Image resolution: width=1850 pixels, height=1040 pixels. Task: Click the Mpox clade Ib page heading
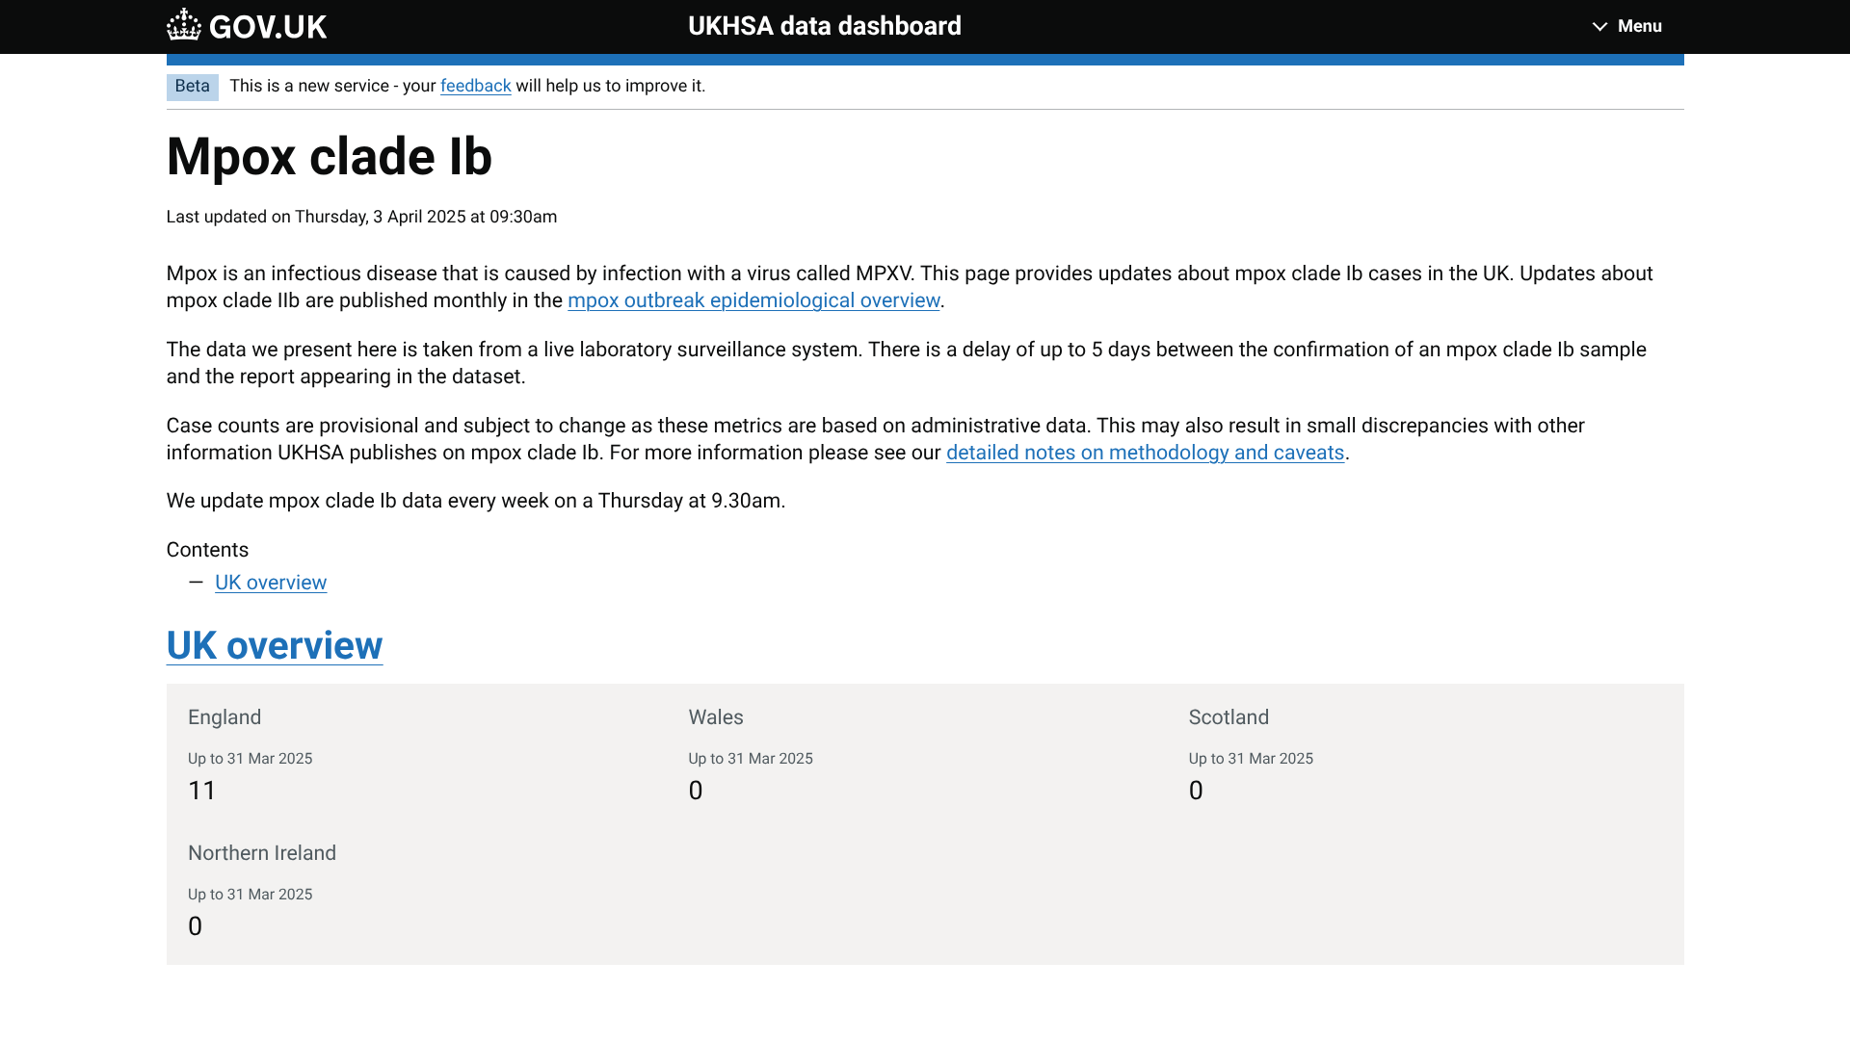(329, 157)
